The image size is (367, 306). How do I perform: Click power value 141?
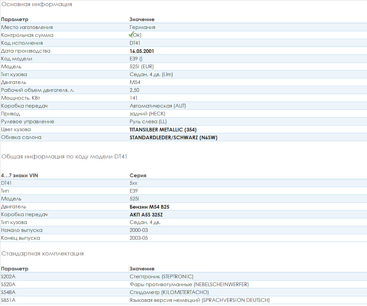pos(133,98)
